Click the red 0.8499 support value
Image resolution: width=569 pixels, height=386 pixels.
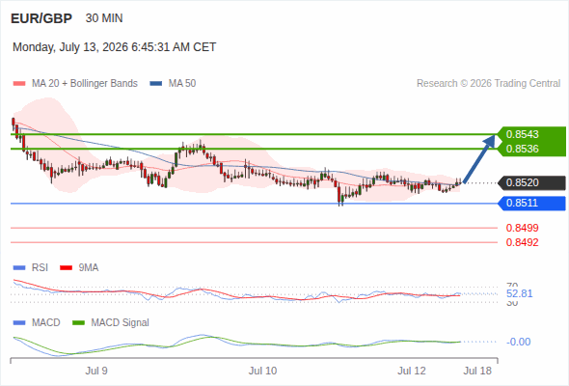pos(522,228)
